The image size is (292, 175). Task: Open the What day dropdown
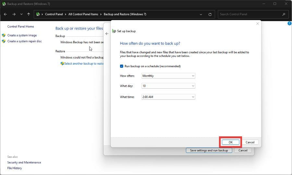pos(168,86)
